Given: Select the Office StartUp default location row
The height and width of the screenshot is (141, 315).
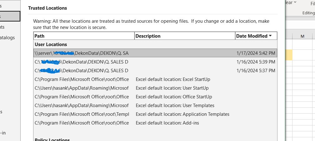Looking at the screenshot, I should 155,97.
